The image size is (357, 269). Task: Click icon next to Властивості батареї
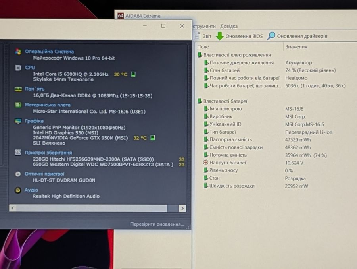200,101
